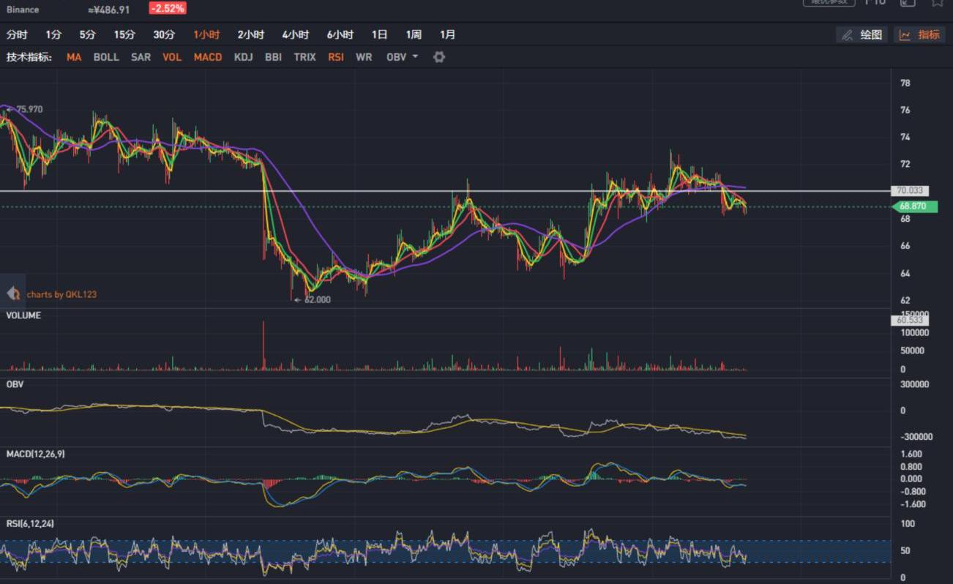Switch to the 4小时 timeframe

click(x=296, y=34)
